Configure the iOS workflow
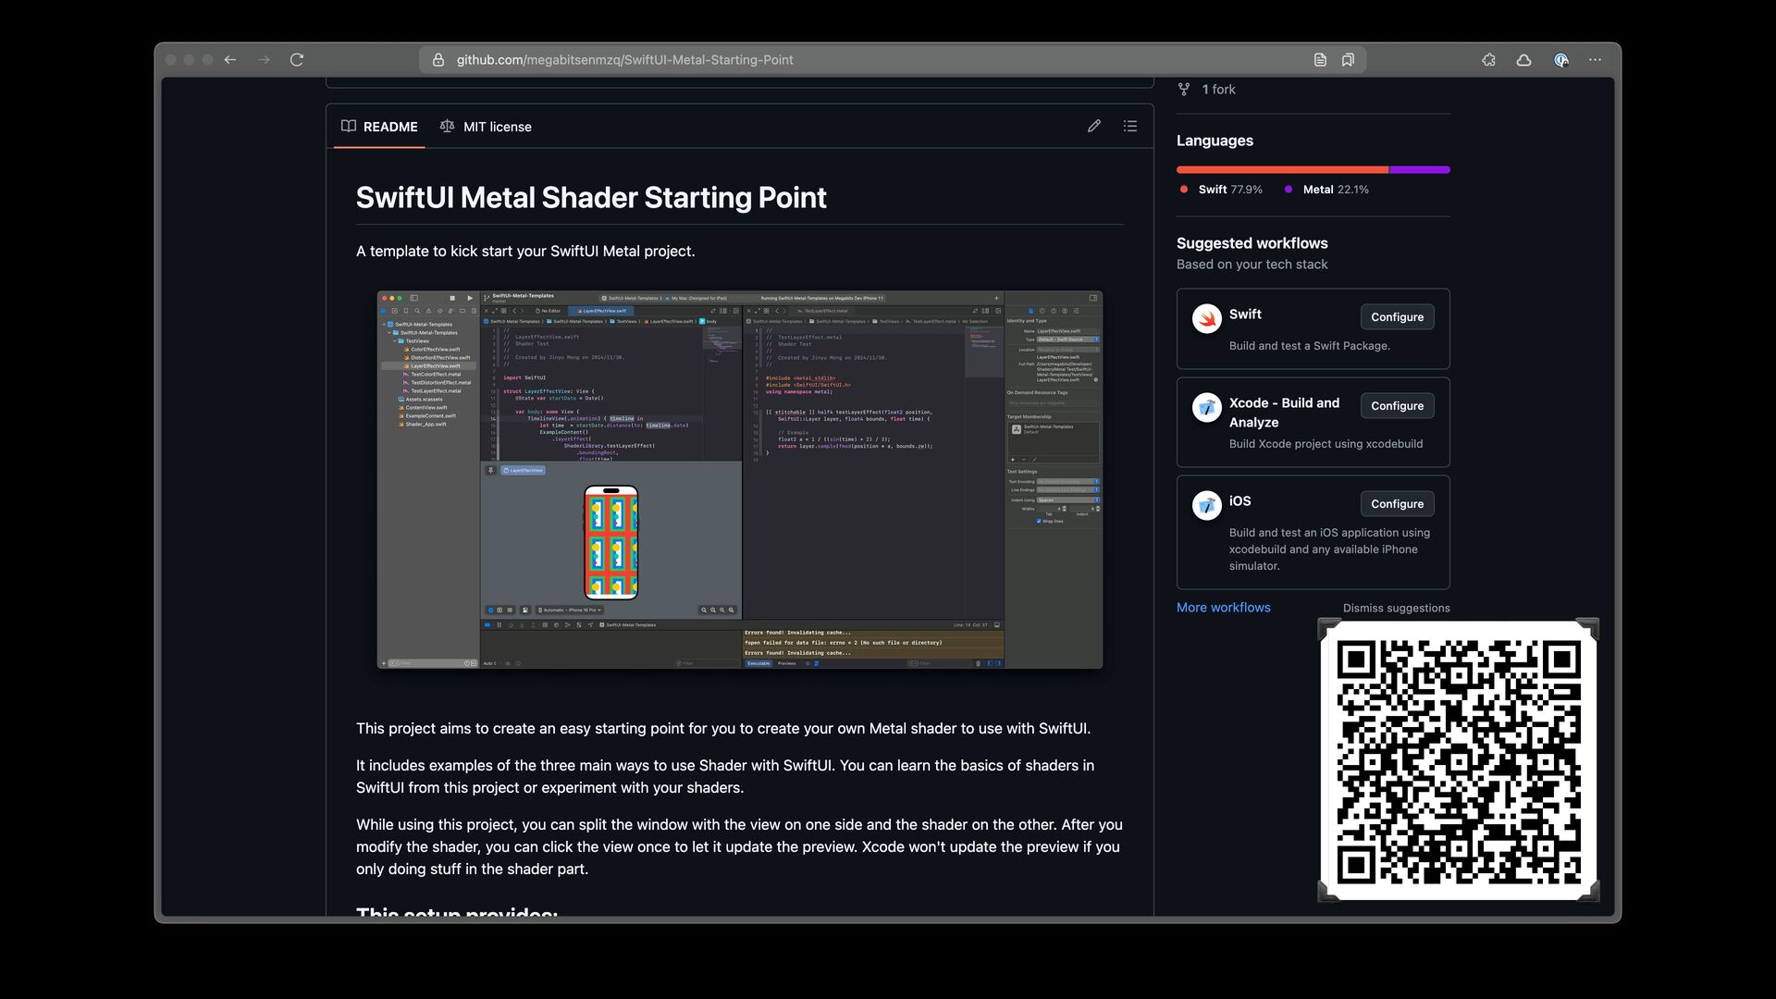 1397,504
